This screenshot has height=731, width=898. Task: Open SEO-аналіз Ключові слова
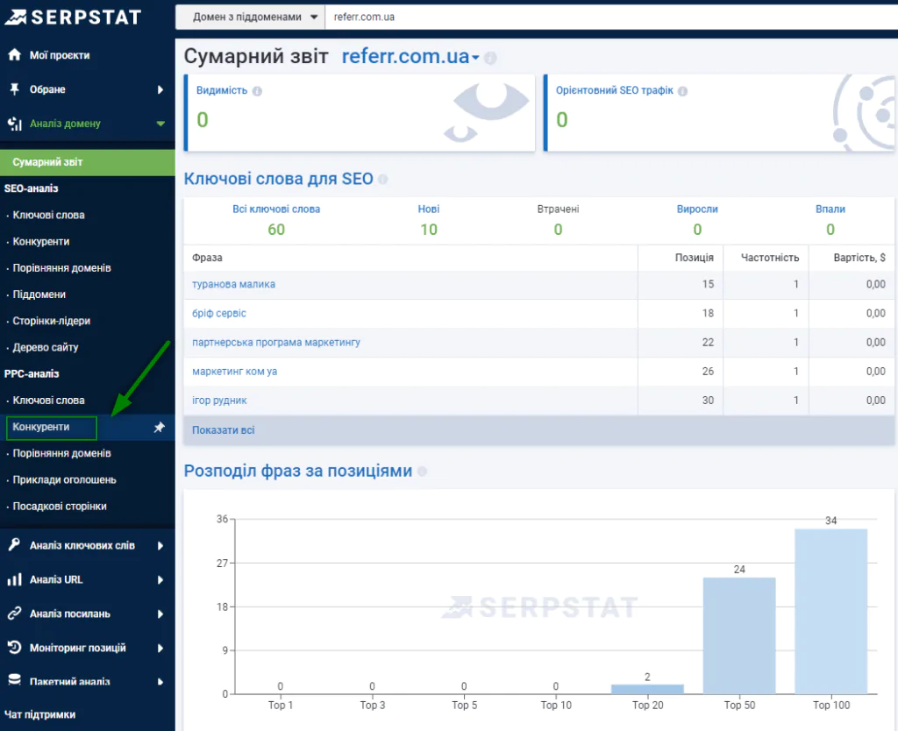pos(49,216)
